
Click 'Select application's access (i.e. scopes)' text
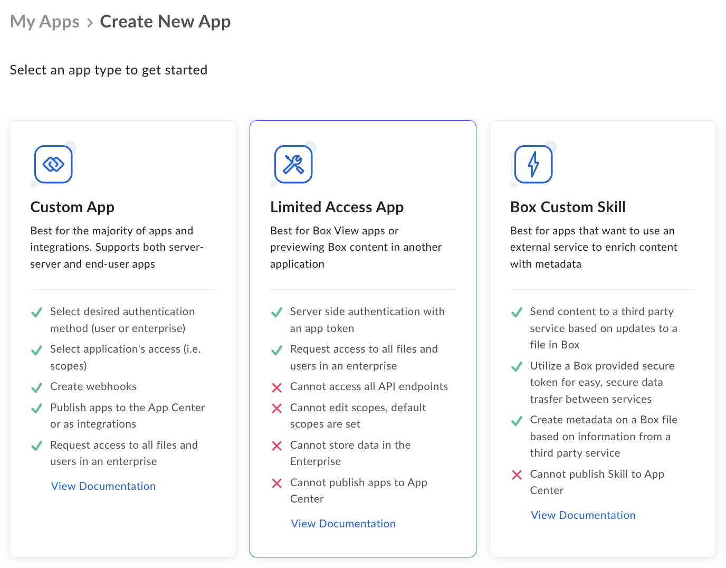126,357
